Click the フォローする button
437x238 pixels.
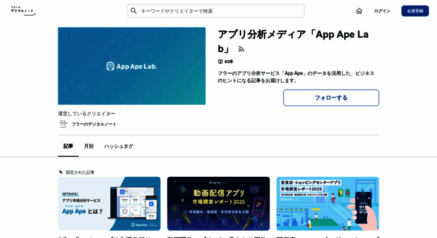pyautogui.click(x=331, y=98)
